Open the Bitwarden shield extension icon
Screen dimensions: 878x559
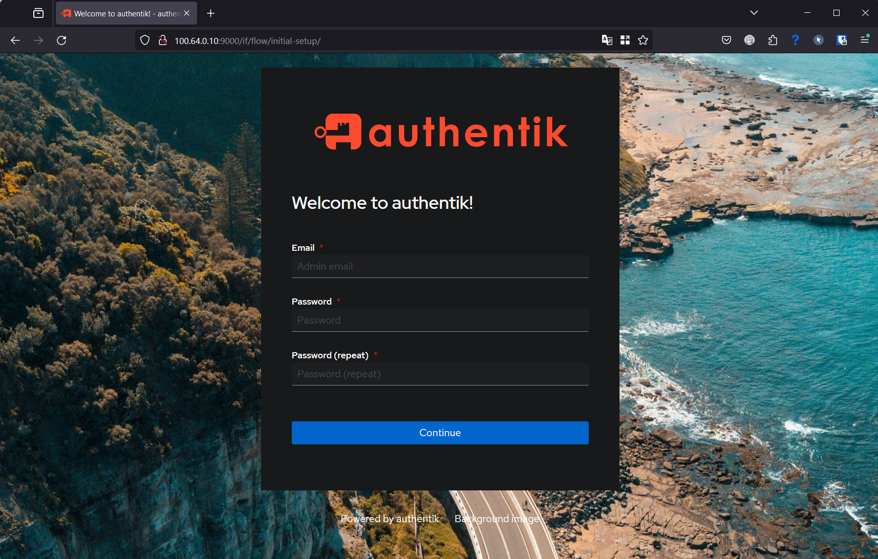(x=842, y=40)
